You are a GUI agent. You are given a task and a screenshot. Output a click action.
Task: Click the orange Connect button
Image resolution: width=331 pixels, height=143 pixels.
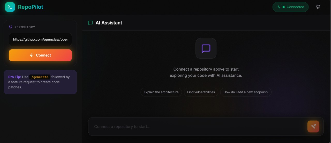pyautogui.click(x=40, y=55)
